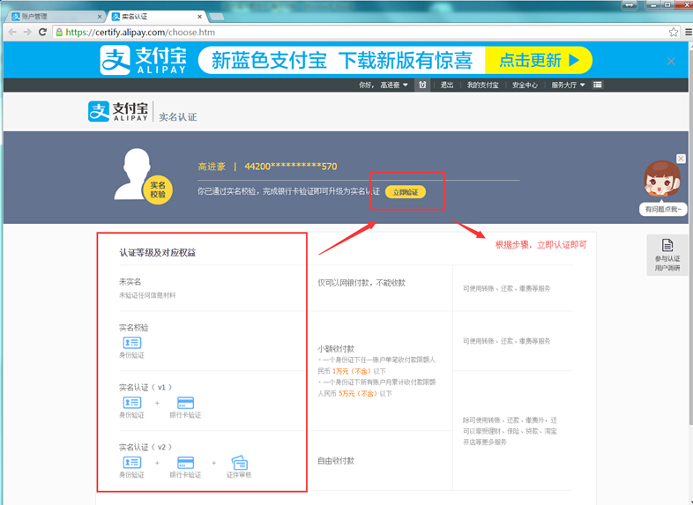Image resolution: width=693 pixels, height=505 pixels.
Task: Click the browser forward arrow
Action: click(x=27, y=33)
